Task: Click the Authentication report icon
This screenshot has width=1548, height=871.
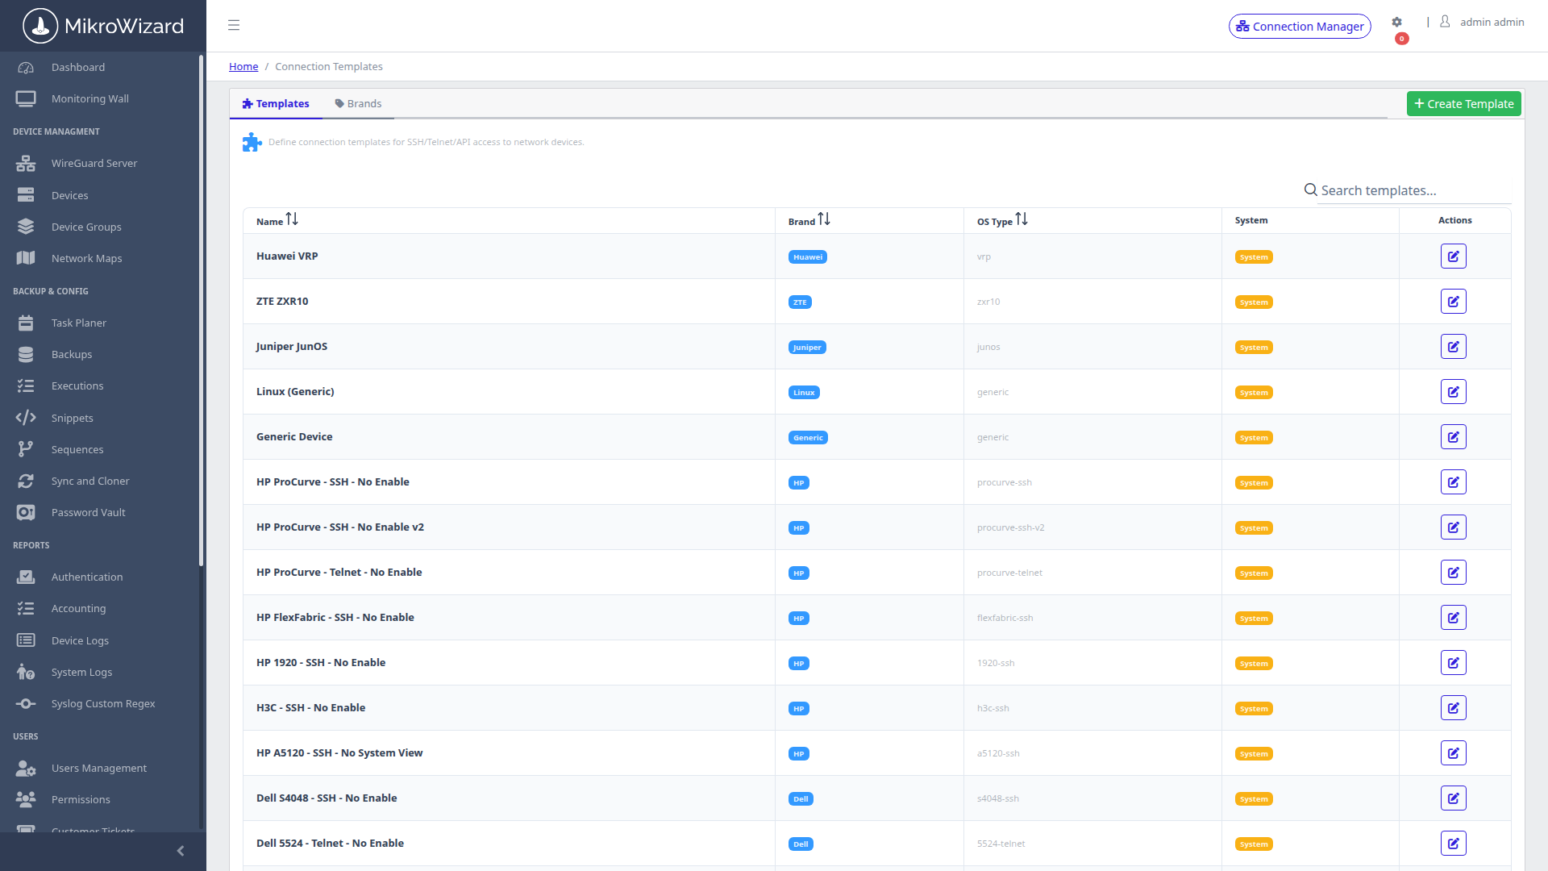Action: (x=26, y=577)
